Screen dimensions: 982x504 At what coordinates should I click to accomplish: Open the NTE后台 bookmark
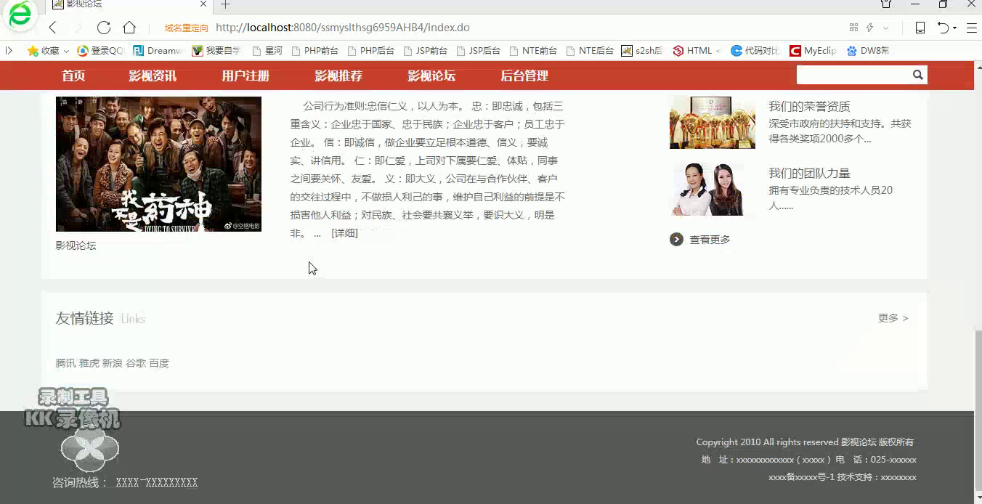coord(590,51)
